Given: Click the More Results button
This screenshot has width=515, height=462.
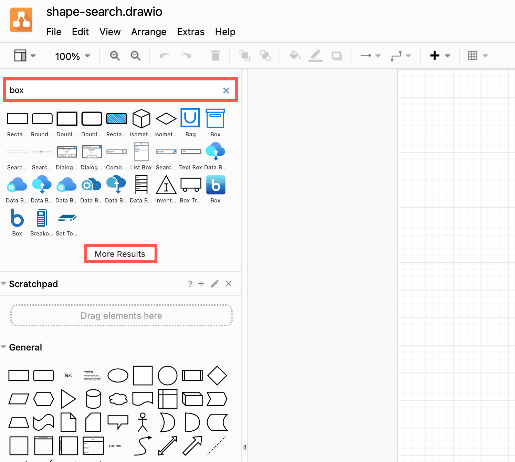Looking at the screenshot, I should (x=120, y=254).
